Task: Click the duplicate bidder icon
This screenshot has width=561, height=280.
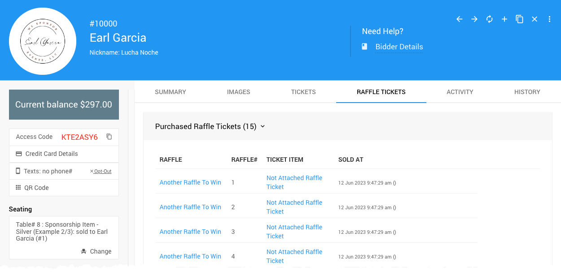Action: pyautogui.click(x=519, y=19)
